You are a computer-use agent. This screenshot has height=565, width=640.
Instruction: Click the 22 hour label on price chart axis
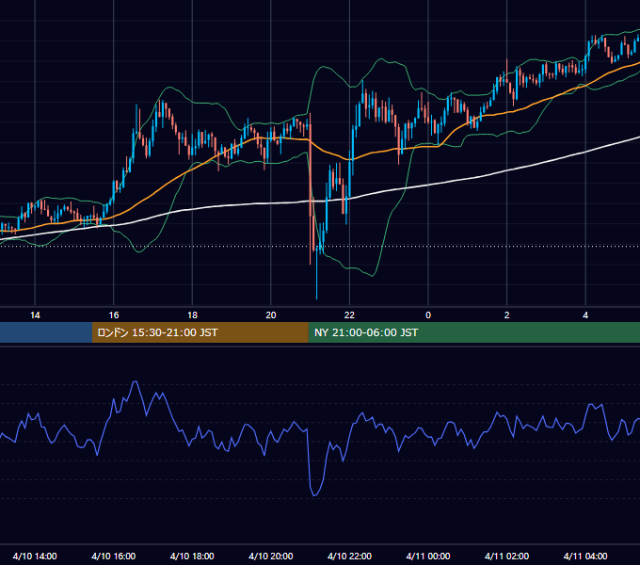349,315
